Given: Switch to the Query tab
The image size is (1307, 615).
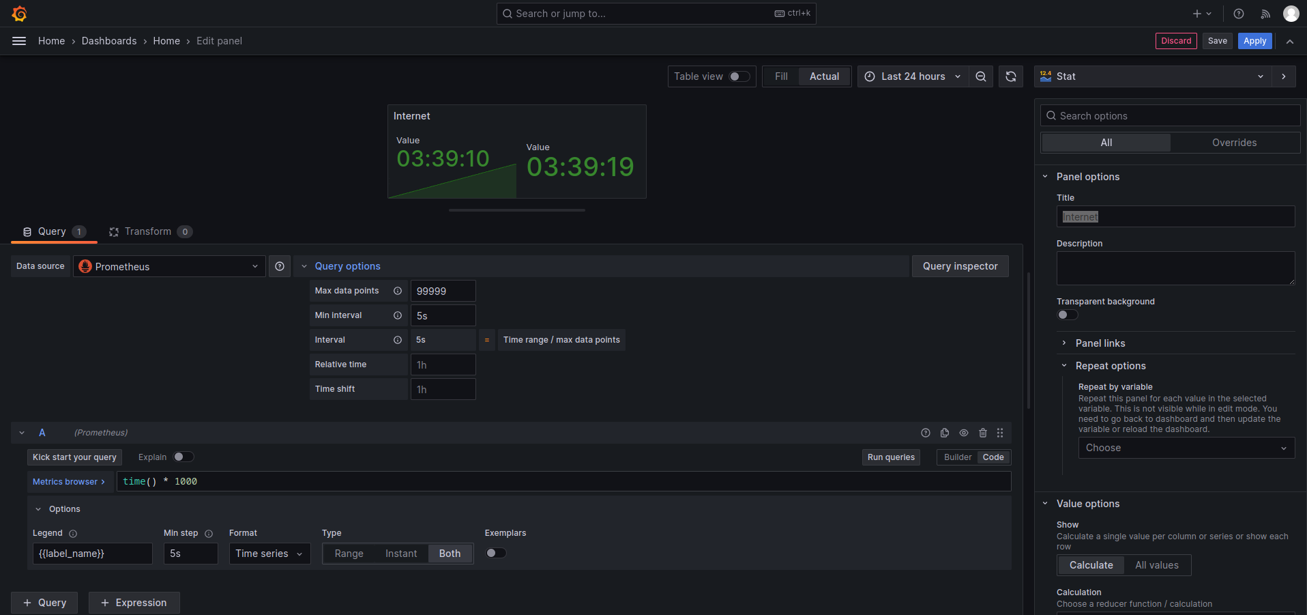Looking at the screenshot, I should 54,231.
